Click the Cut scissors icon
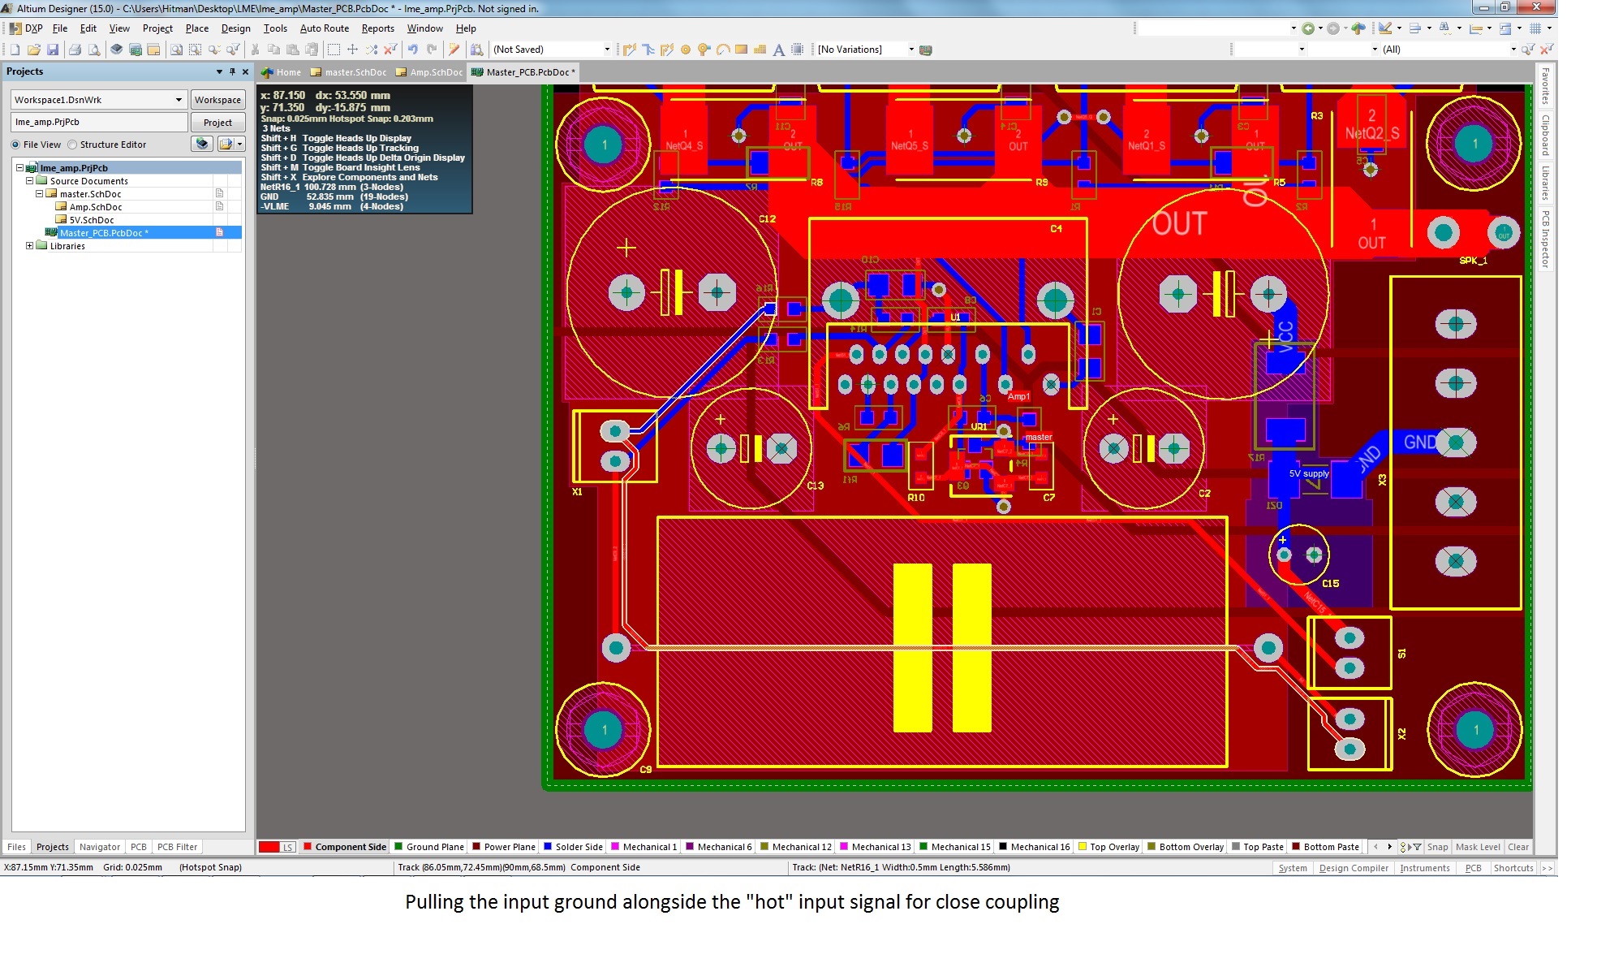 click(255, 50)
